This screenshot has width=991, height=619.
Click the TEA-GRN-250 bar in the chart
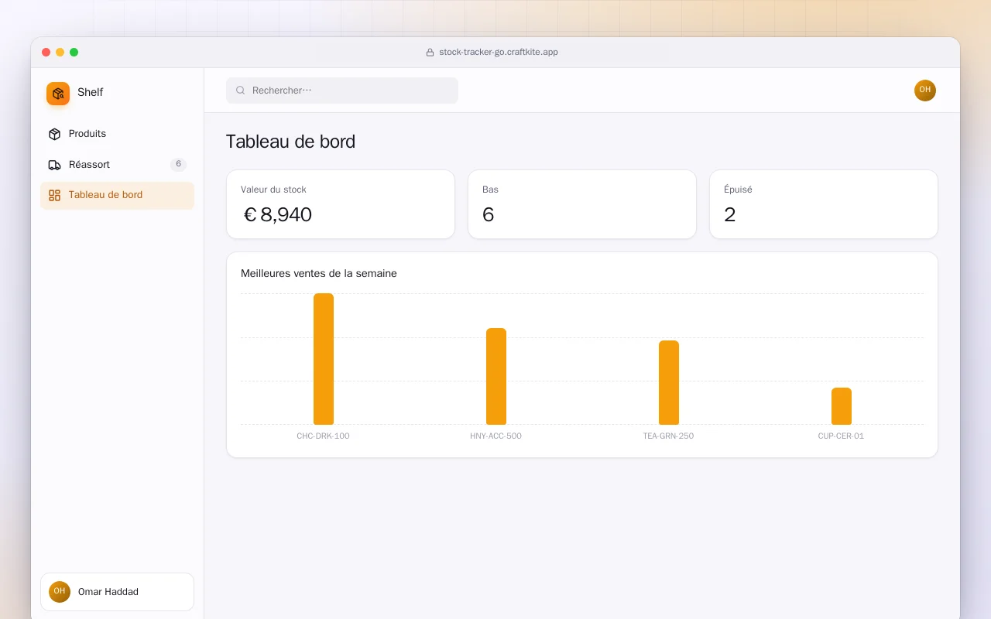click(669, 383)
